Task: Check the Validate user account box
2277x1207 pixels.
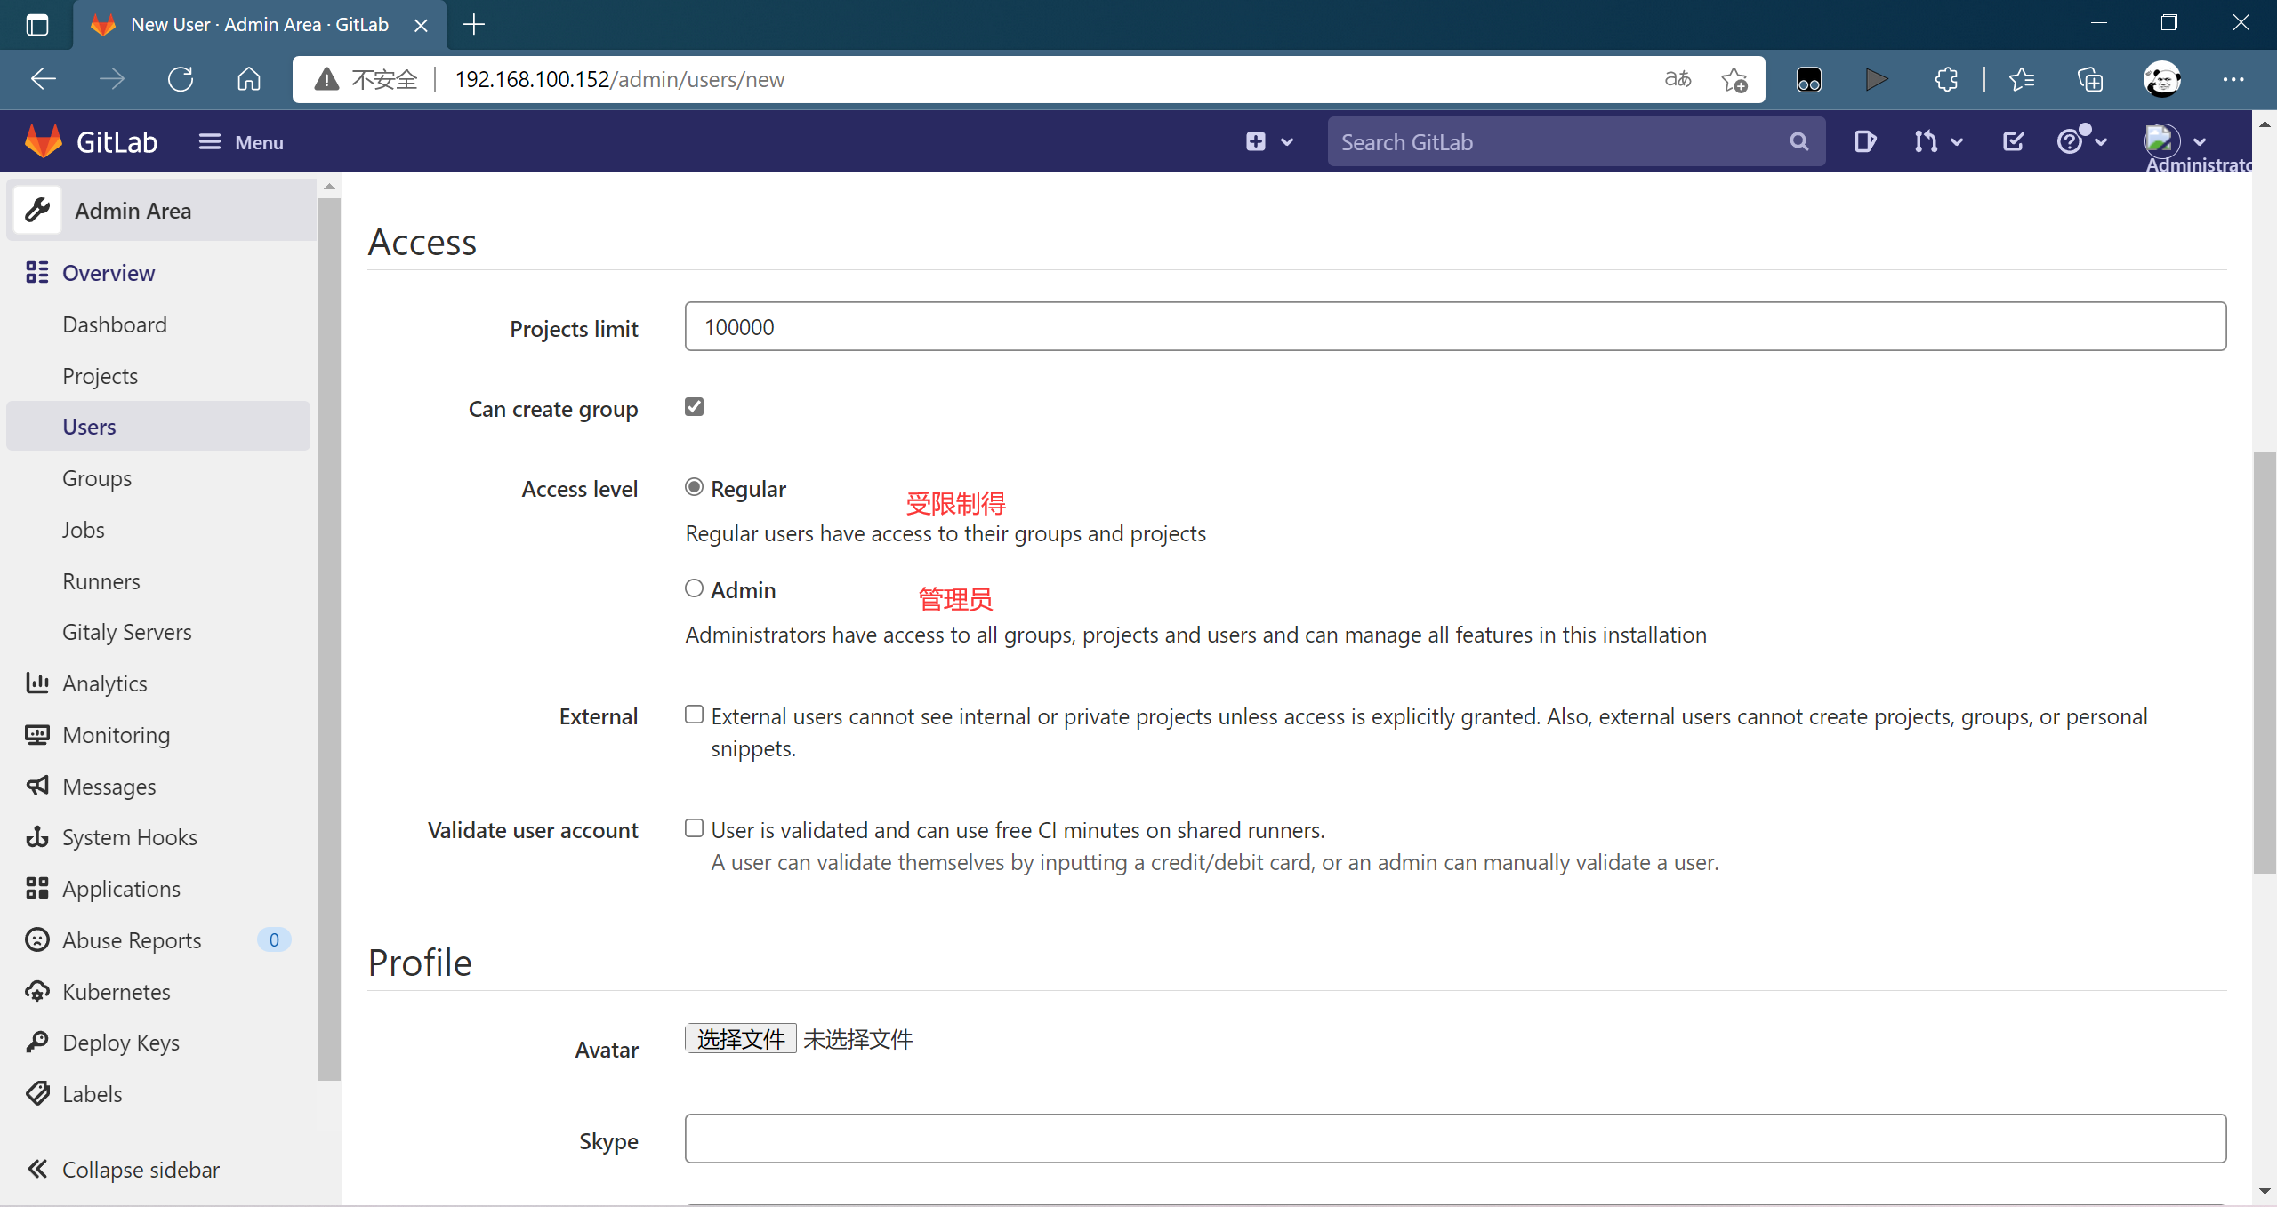Action: [x=694, y=828]
